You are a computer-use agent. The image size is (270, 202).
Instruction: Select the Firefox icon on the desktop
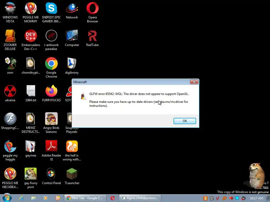point(51,93)
